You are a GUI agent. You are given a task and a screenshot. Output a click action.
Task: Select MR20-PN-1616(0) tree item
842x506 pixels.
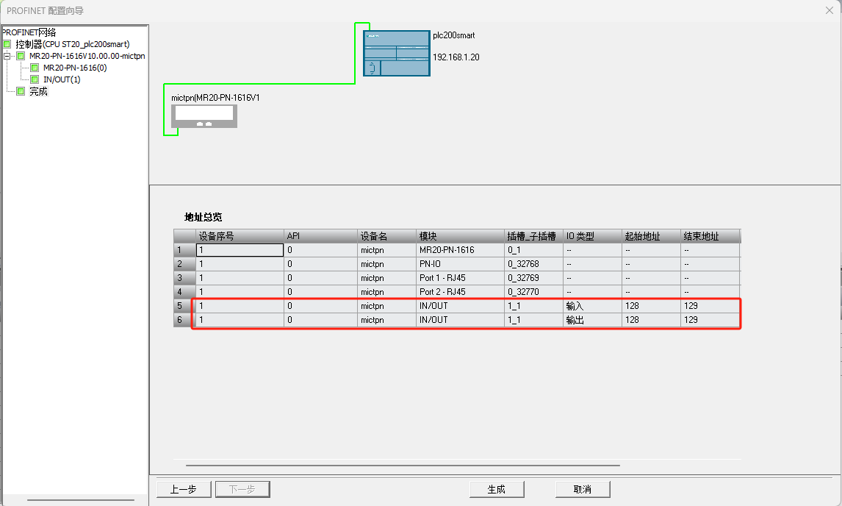[75, 68]
